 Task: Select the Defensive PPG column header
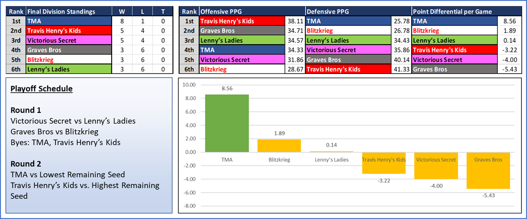coord(327,12)
